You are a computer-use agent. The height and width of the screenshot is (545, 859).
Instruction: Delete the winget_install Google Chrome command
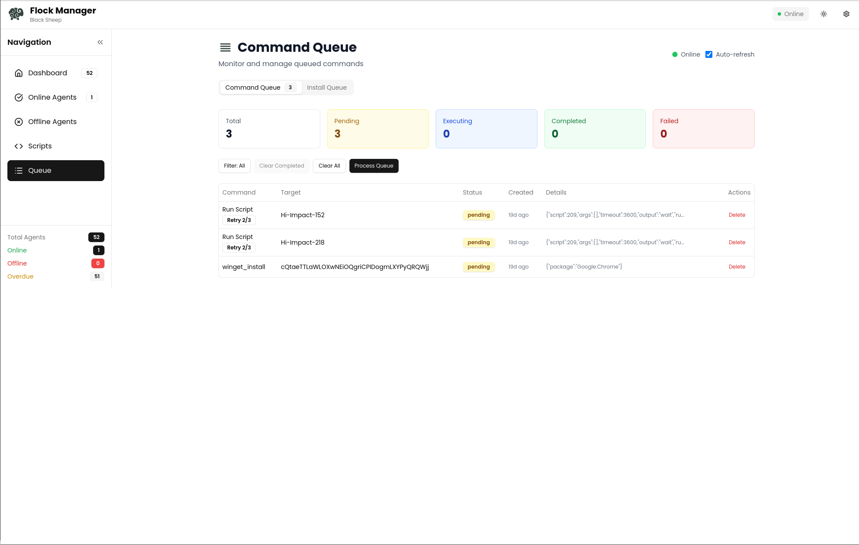737,266
